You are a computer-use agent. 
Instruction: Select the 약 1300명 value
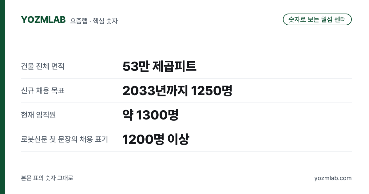pyautogui.click(x=150, y=115)
